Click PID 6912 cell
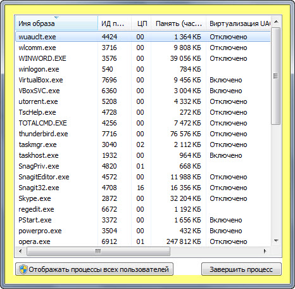Image resolution: width=295 pixels, height=289 pixels. 110,241
